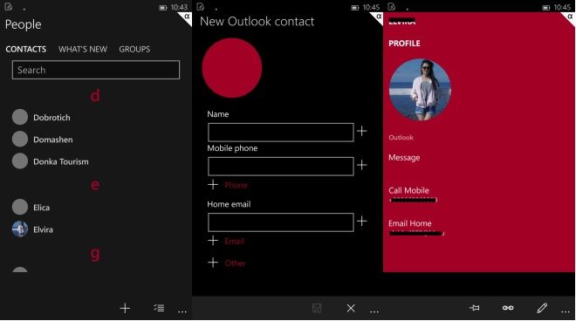Open the Elica contact
Viewport: 576px width, 321px height.
42,208
